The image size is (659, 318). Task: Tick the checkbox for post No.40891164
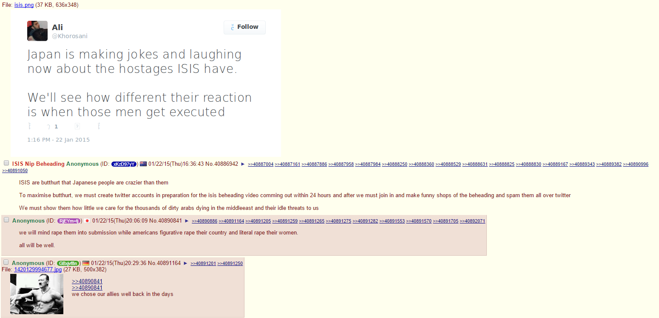coord(6,262)
